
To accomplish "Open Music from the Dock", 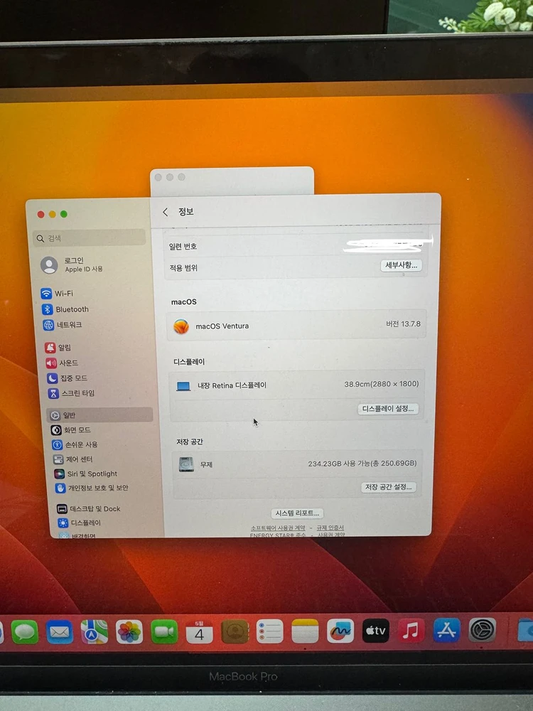I will coord(411,630).
